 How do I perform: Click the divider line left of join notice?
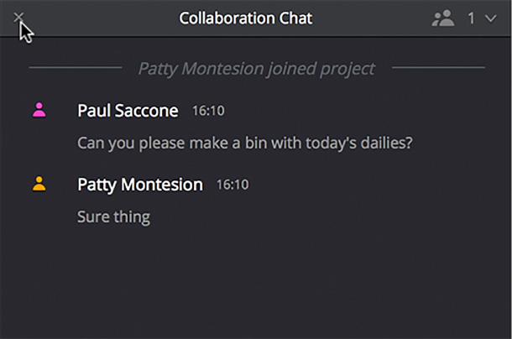[x=76, y=67]
